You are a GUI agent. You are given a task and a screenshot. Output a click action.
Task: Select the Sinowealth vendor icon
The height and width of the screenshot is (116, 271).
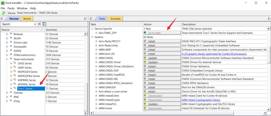pos(11,47)
